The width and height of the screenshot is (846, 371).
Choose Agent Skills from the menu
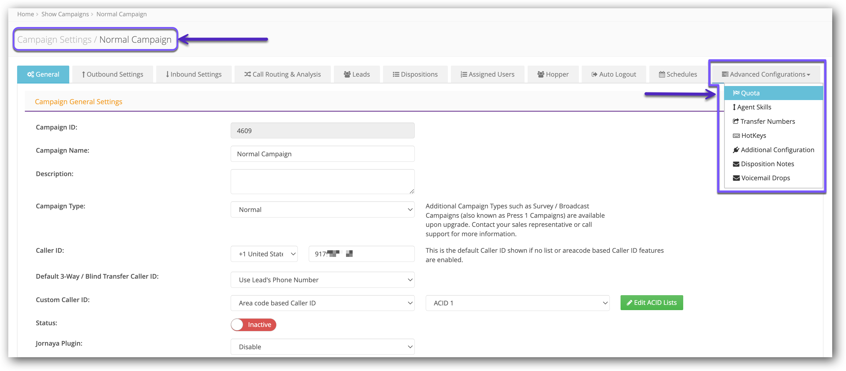(754, 107)
